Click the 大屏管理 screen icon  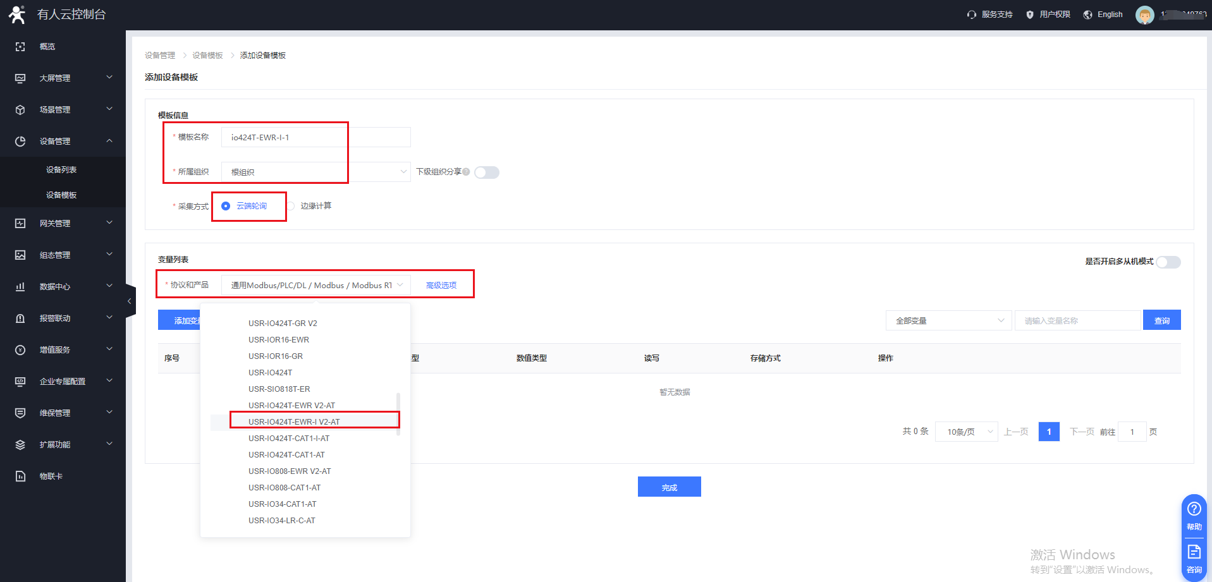pyautogui.click(x=20, y=78)
